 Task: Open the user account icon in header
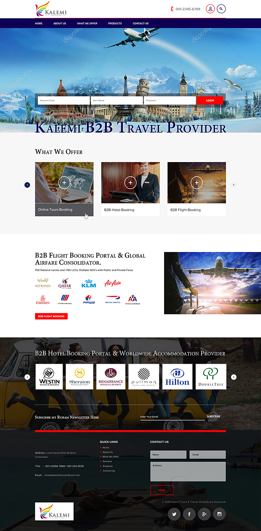210,9
